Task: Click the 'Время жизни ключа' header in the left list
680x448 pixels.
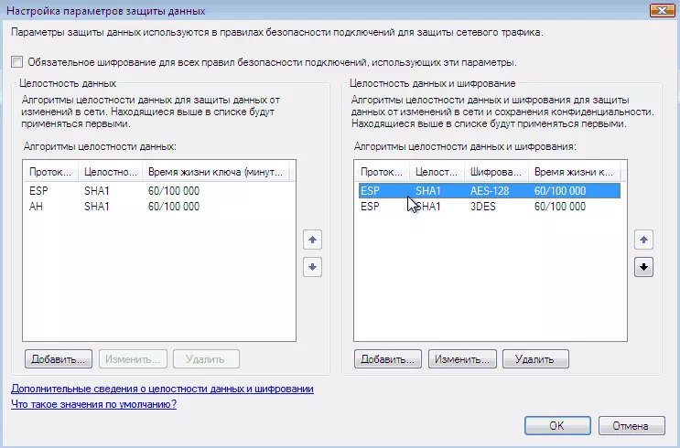Action: tap(215, 171)
